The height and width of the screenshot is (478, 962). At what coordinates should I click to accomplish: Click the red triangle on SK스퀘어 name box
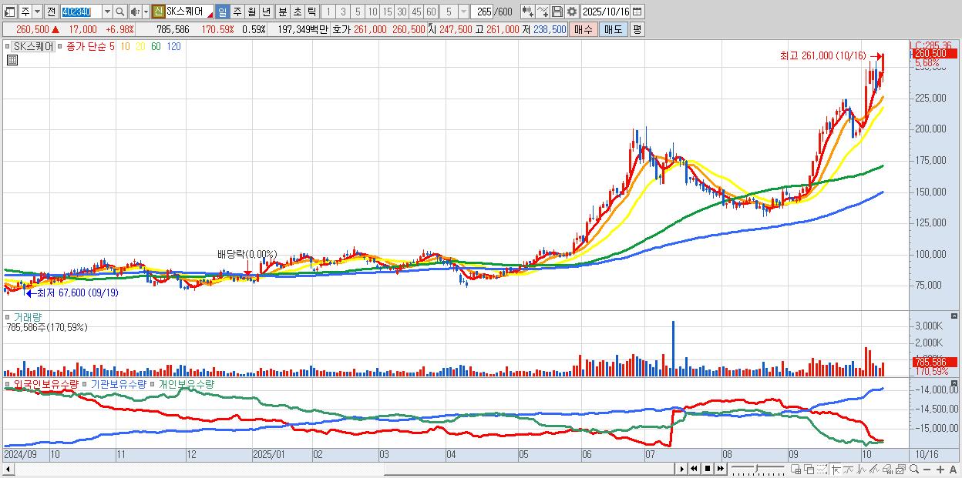(x=210, y=15)
